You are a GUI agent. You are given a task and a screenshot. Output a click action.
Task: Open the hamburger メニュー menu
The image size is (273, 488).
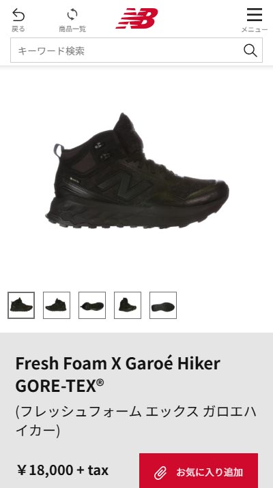tap(255, 14)
